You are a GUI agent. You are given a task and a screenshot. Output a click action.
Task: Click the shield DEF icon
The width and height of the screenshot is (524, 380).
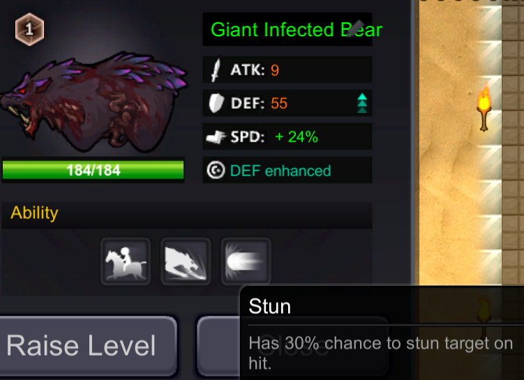(x=216, y=103)
